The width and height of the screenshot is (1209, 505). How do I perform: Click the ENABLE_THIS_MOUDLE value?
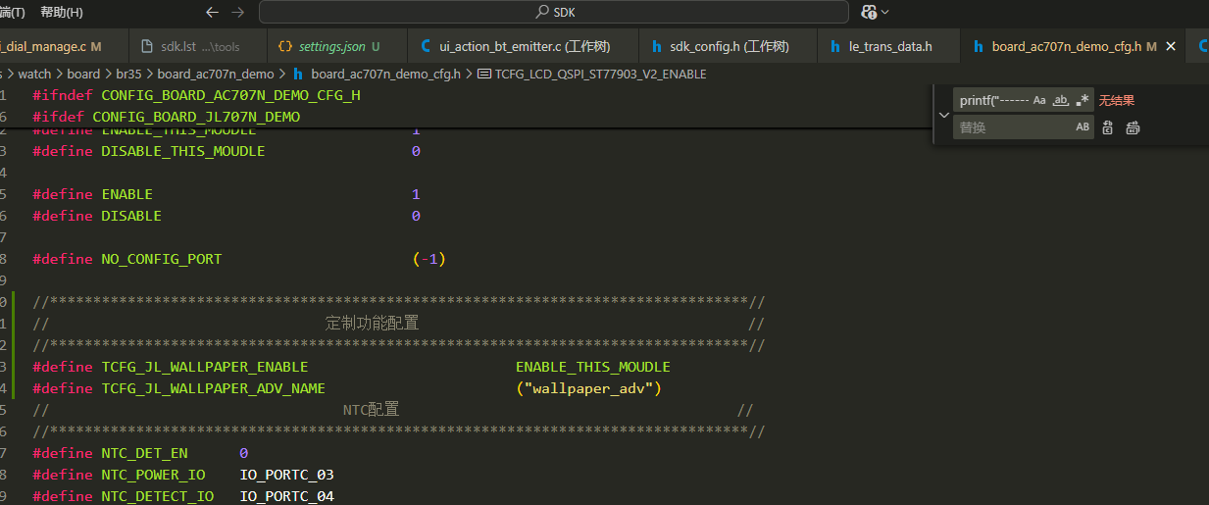pyautogui.click(x=593, y=367)
